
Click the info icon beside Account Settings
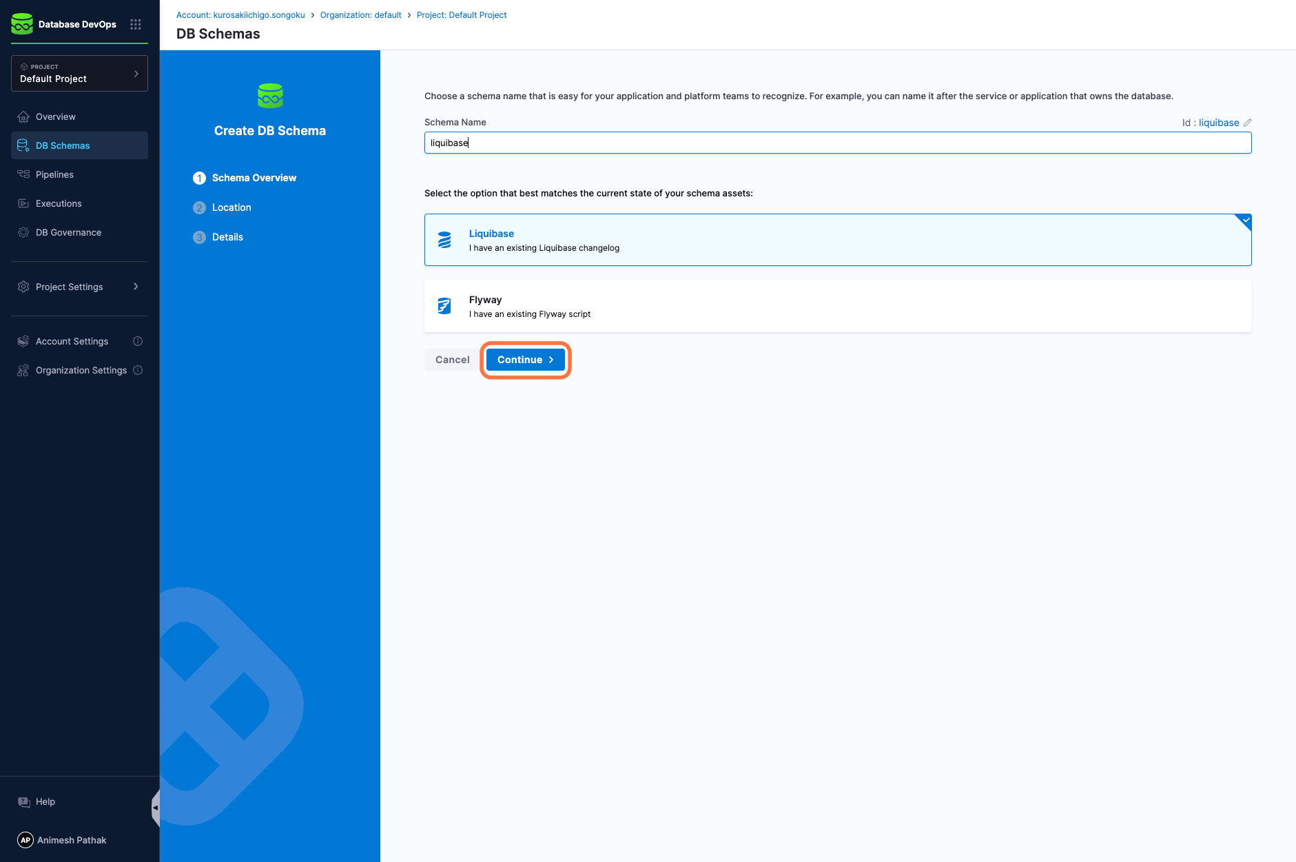coord(138,341)
